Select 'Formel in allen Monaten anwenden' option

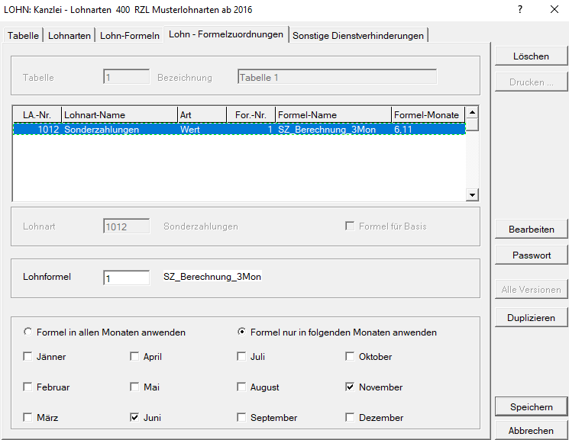tap(29, 332)
